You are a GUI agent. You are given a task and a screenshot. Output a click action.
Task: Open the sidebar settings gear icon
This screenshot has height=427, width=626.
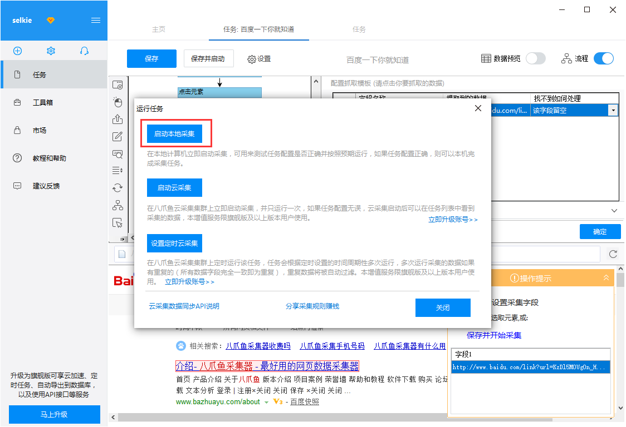51,51
